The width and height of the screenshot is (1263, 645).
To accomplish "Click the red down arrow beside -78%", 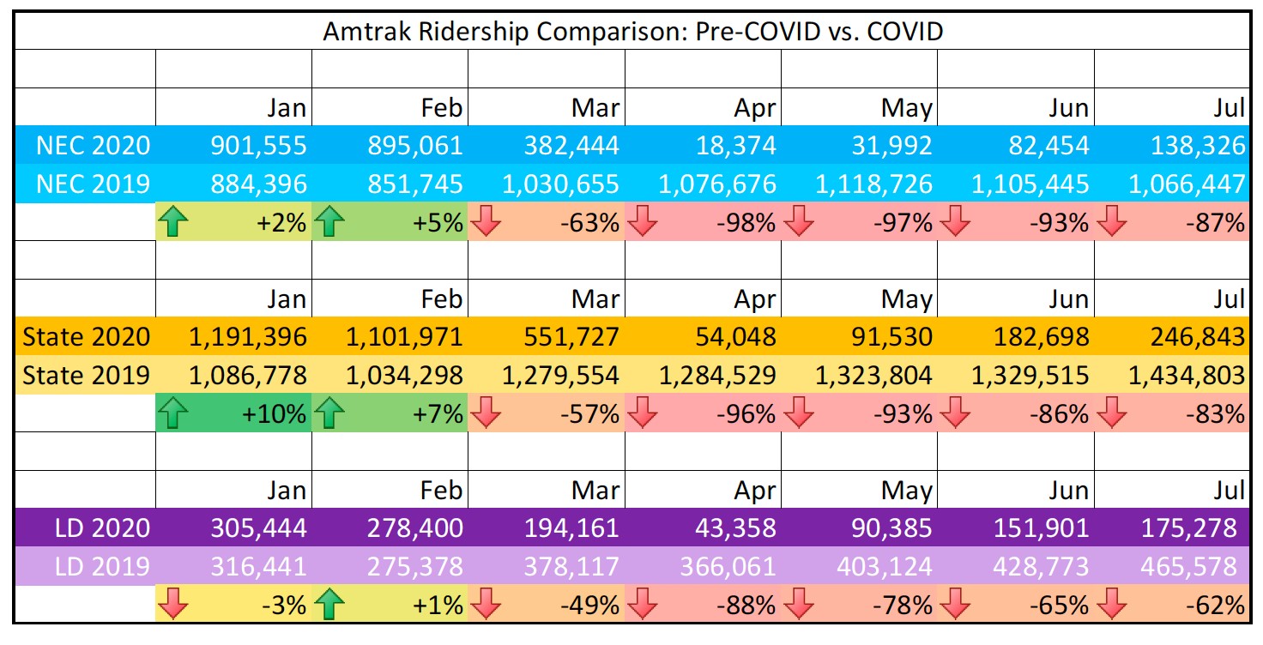I will pos(800,606).
